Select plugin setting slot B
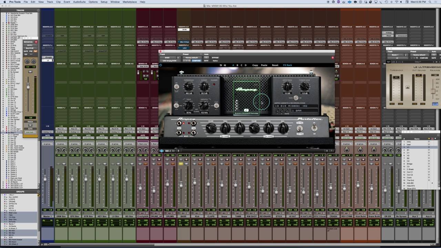Screen dimensions: 441x248 coord(237,65)
